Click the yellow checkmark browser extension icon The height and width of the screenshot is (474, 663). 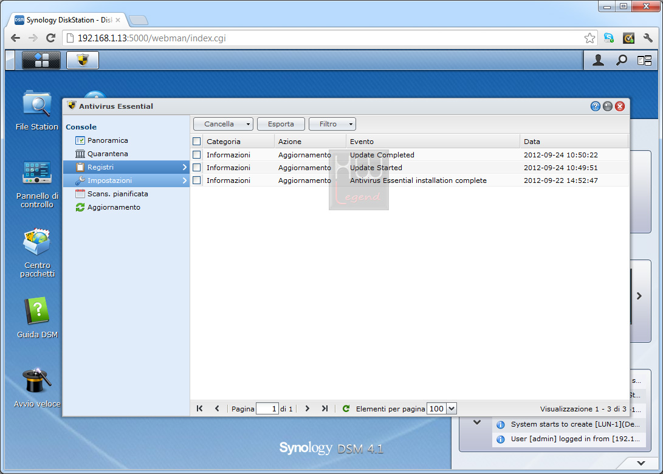(x=628, y=38)
